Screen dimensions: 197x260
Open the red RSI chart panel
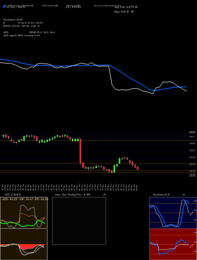click(173, 244)
